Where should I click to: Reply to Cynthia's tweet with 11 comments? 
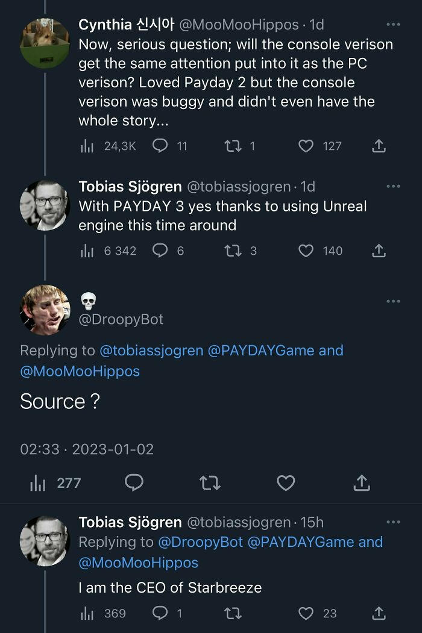(160, 146)
